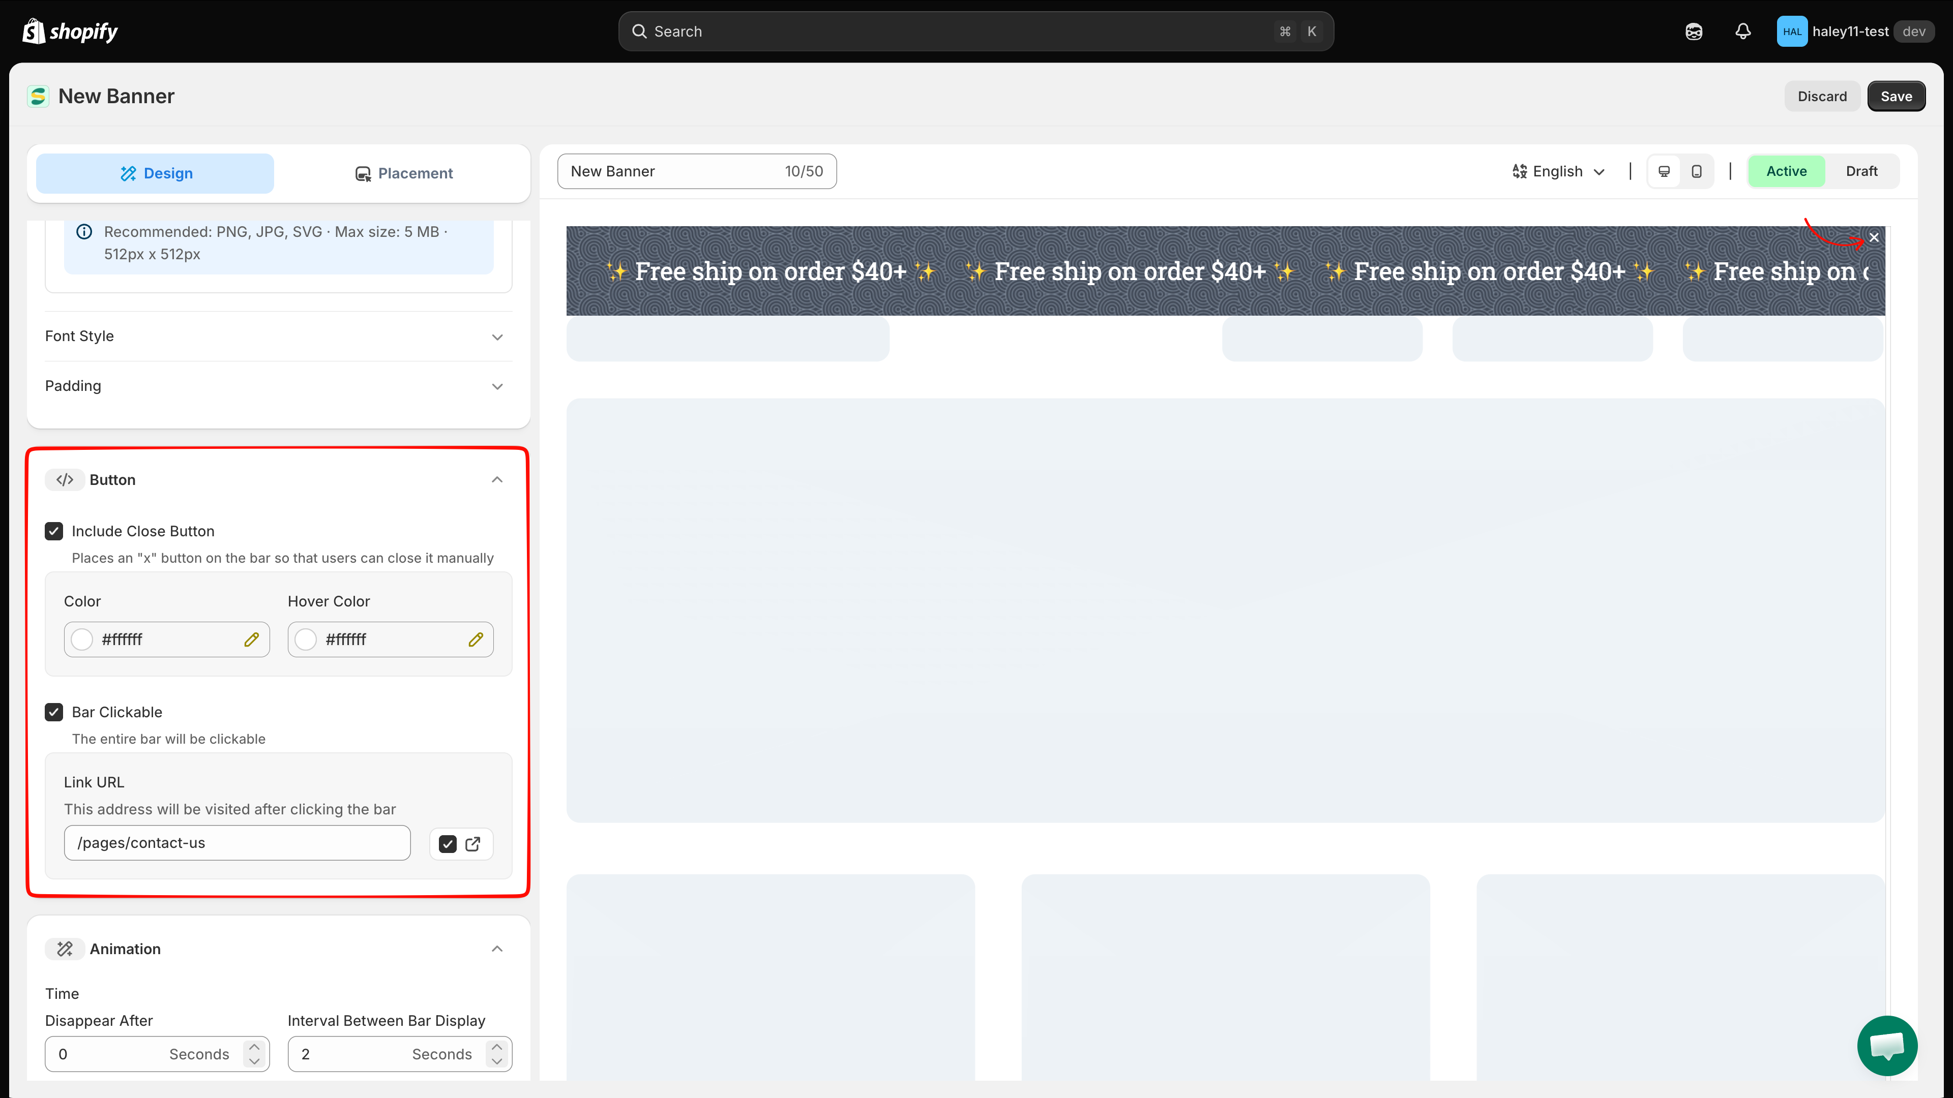This screenshot has height=1098, width=1953.
Task: Edit Hover Color with its pencil icon
Action: point(476,639)
